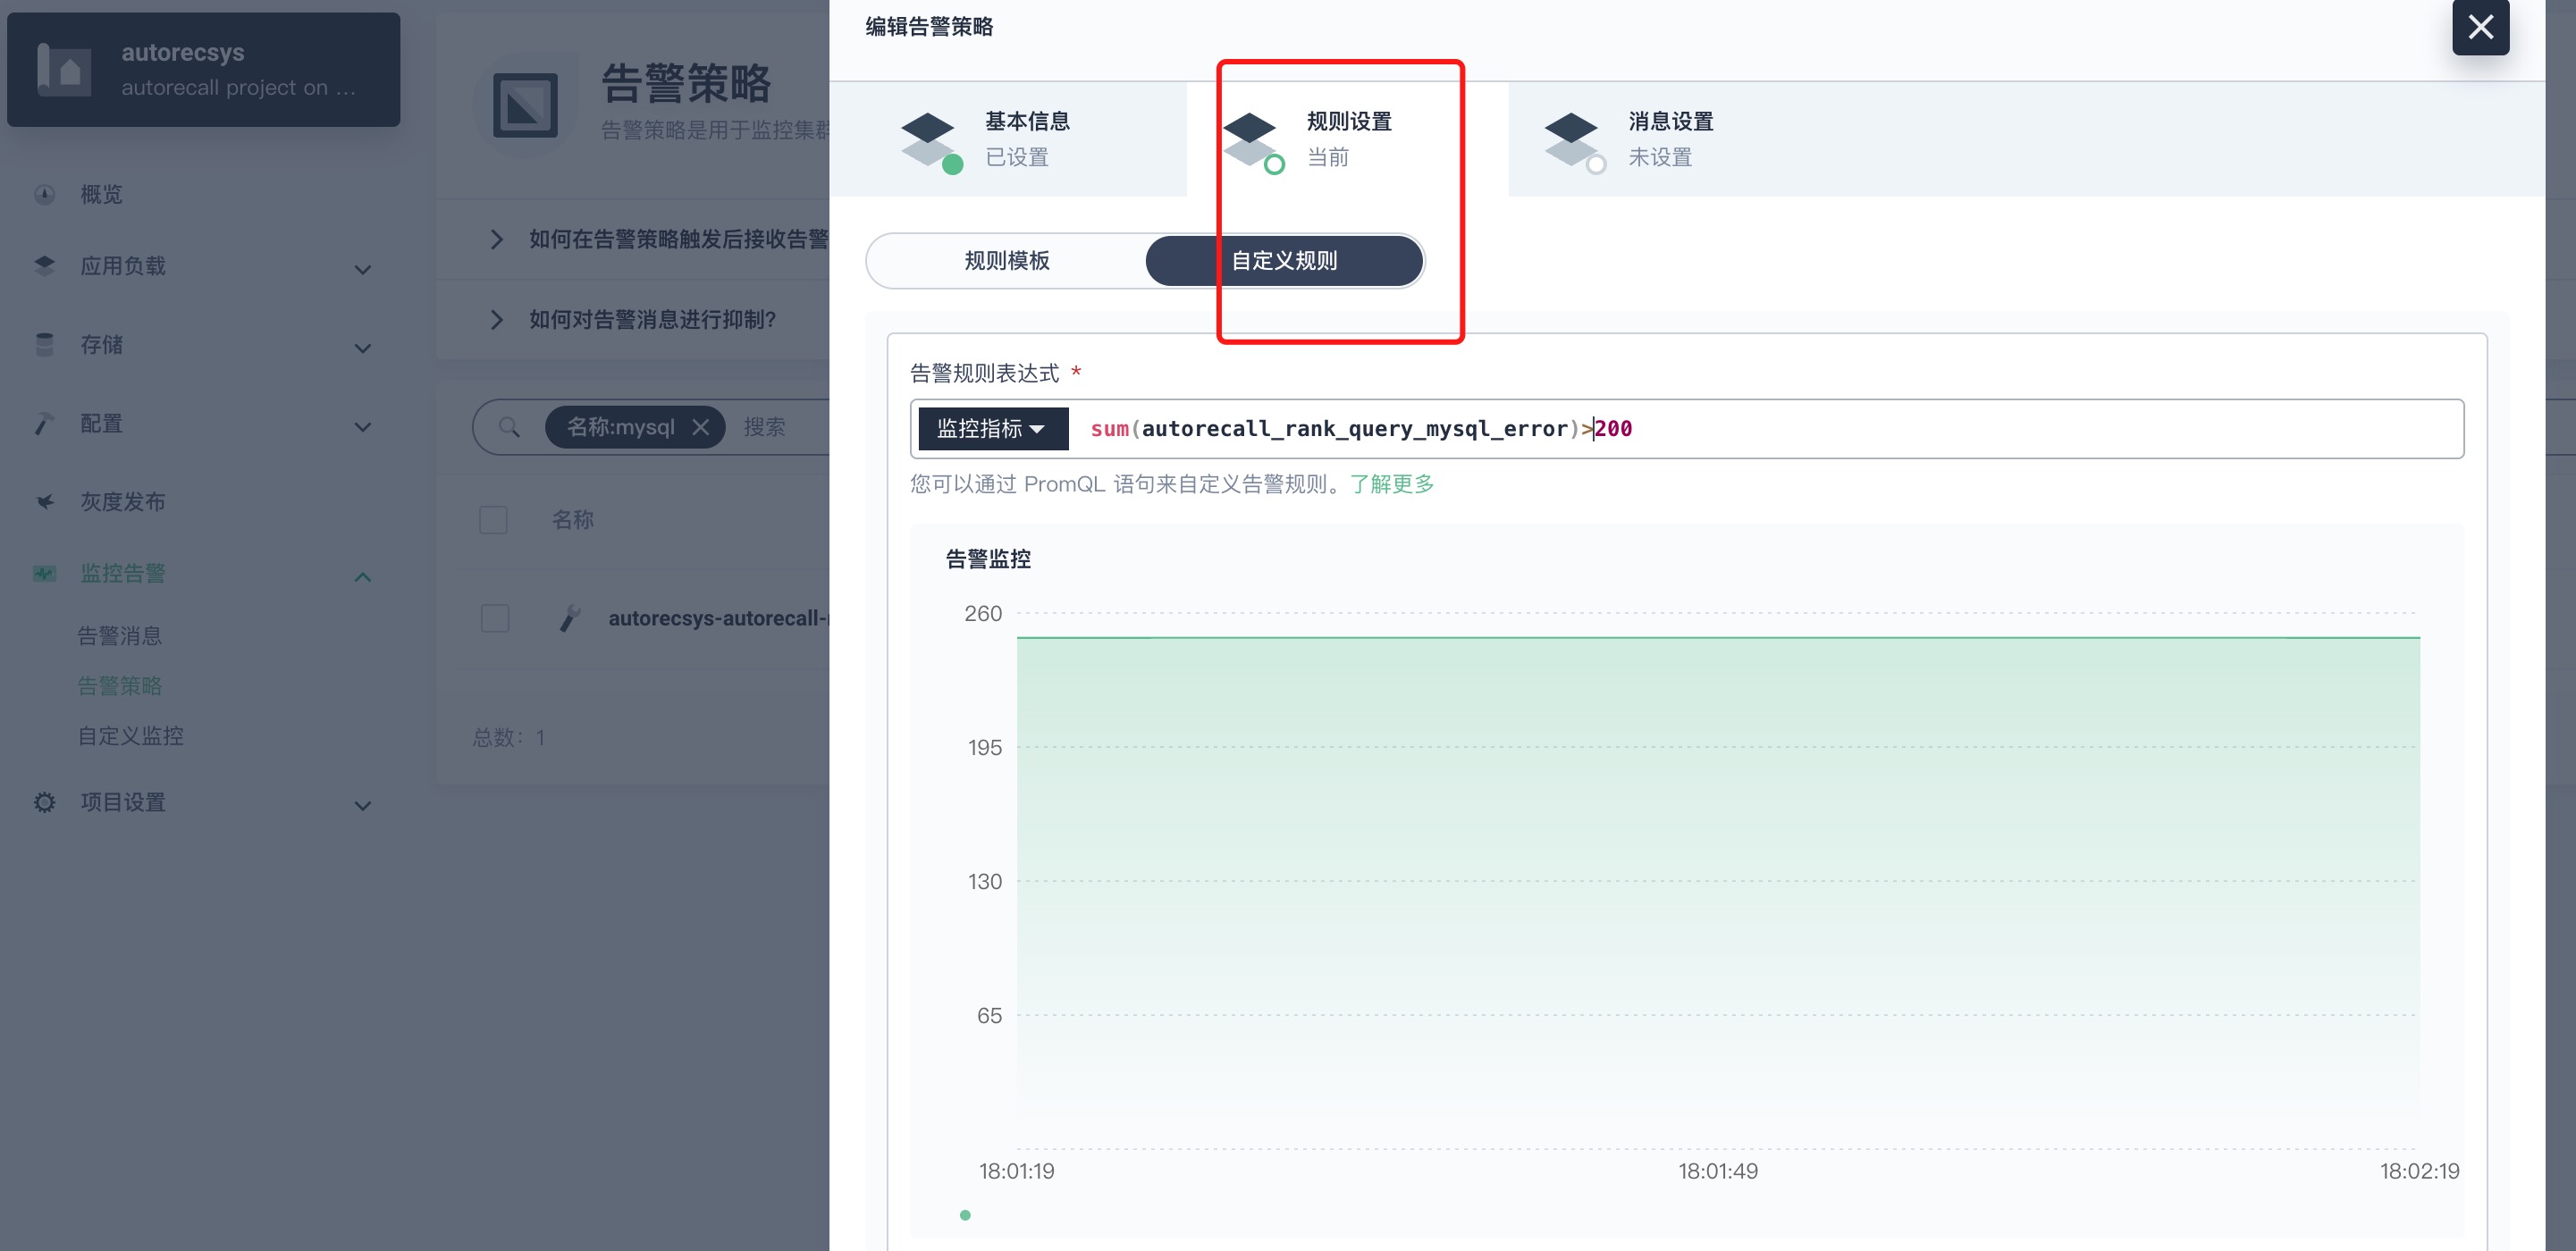Open 概览 in the sidebar

pyautogui.click(x=101, y=194)
